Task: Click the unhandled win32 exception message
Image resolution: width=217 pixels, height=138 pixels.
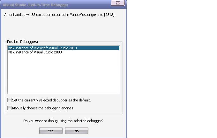Action: 60,15
